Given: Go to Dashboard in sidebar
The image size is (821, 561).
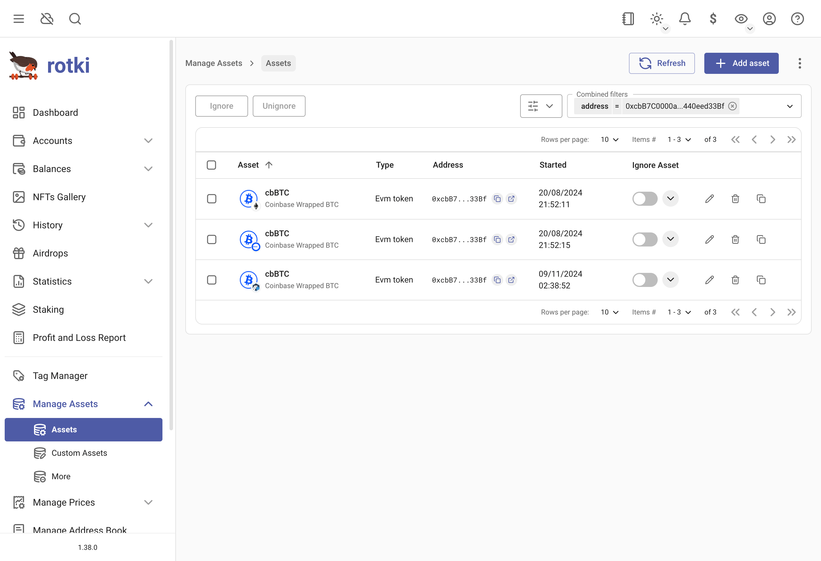Looking at the screenshot, I should 83,113.
